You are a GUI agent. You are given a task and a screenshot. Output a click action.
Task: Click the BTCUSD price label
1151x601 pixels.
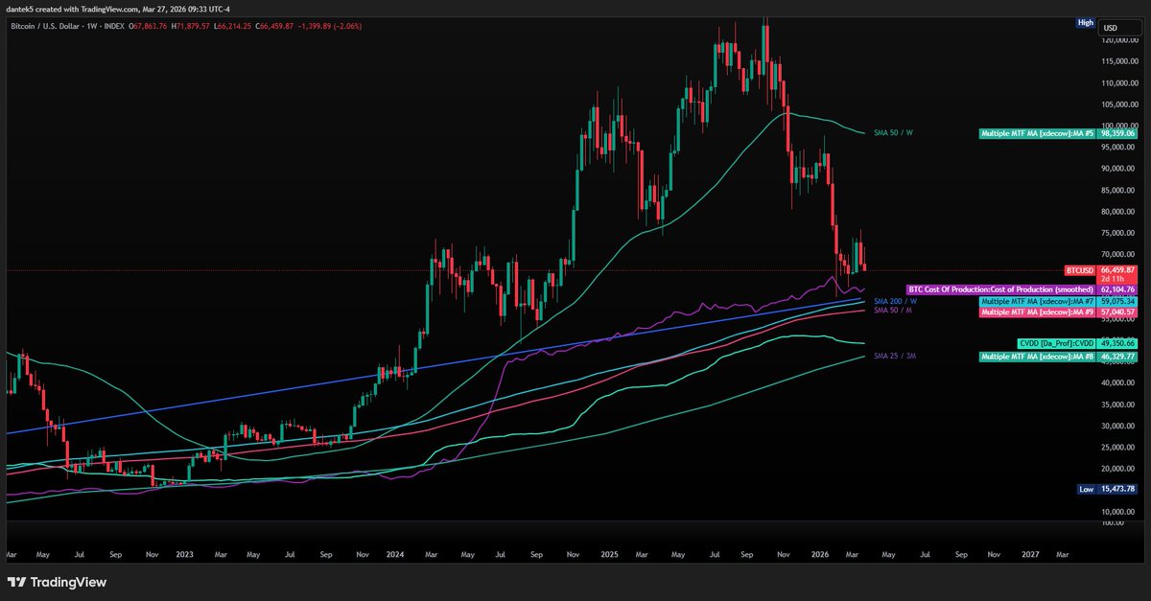pos(1081,271)
